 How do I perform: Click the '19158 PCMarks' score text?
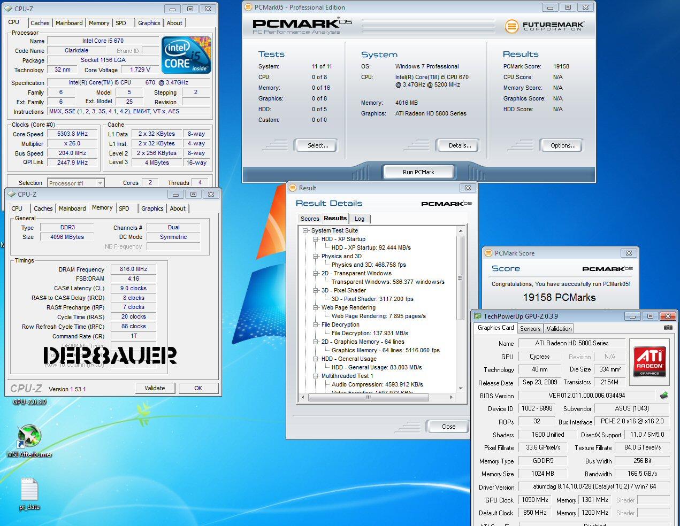pyautogui.click(x=559, y=297)
